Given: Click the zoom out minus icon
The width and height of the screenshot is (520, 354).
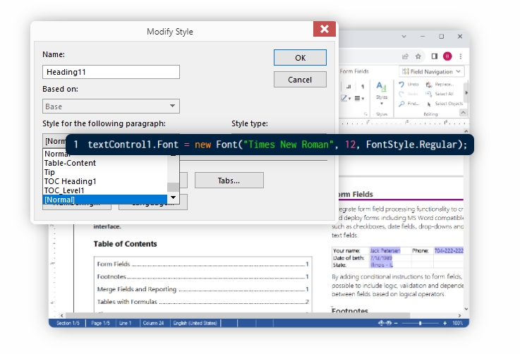Looking at the screenshot, I should (x=396, y=323).
